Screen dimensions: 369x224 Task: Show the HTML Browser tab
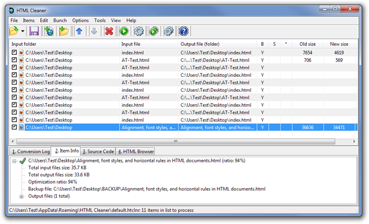click(x=135, y=151)
